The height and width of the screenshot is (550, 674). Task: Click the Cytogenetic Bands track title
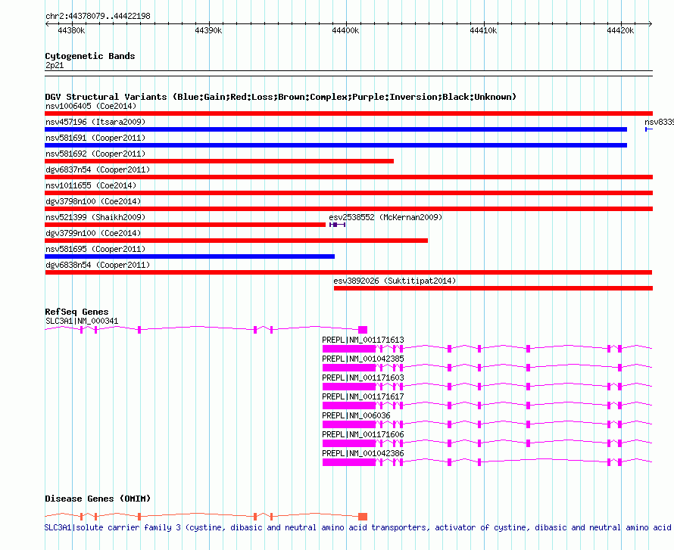(x=90, y=56)
